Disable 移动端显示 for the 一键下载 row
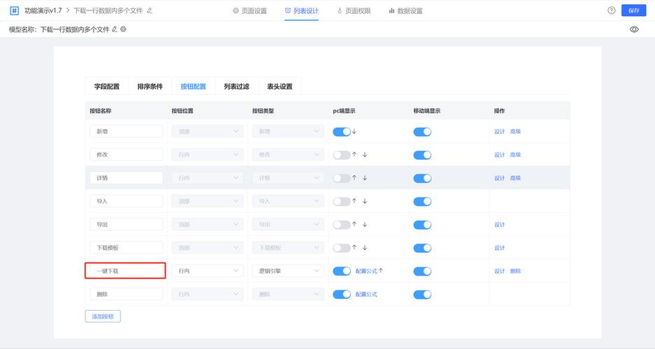The image size is (655, 349). tap(422, 272)
